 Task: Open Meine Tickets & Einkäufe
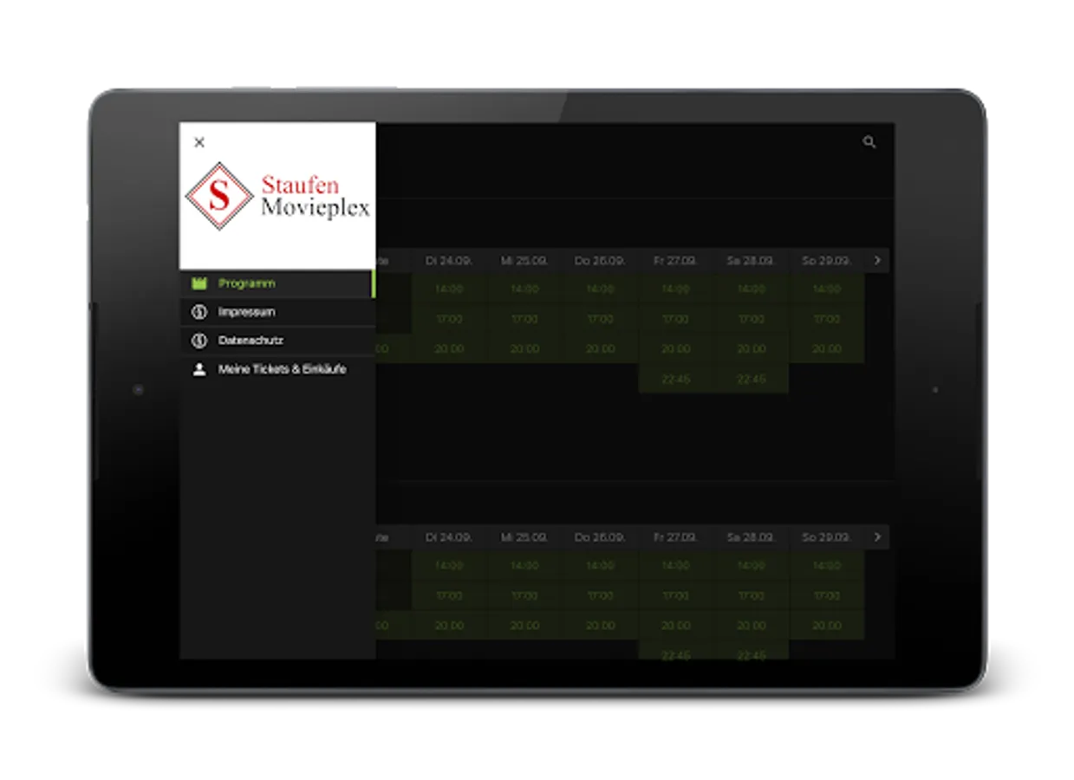tap(277, 369)
